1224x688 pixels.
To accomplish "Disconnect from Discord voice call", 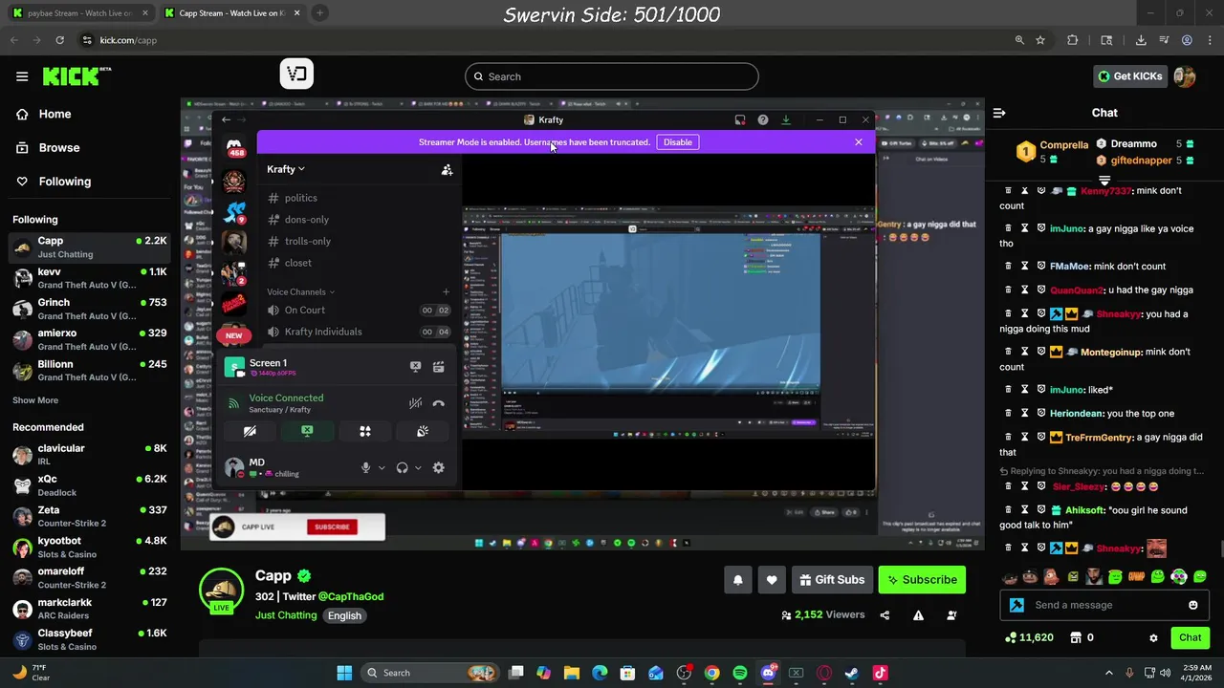I will tap(438, 403).
